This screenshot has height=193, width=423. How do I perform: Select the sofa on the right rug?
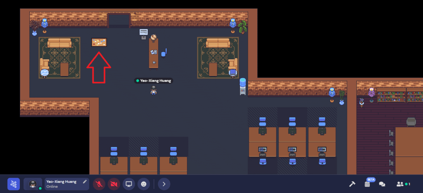click(x=218, y=43)
